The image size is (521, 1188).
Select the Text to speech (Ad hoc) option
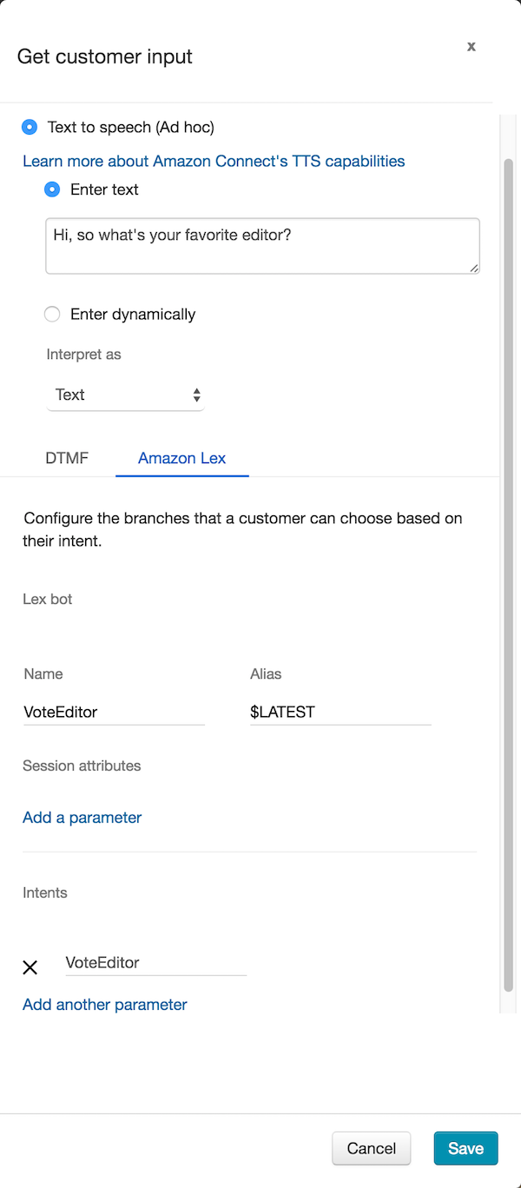point(30,127)
